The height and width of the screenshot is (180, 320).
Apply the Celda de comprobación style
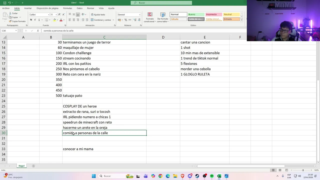pyautogui.click(x=196, y=19)
